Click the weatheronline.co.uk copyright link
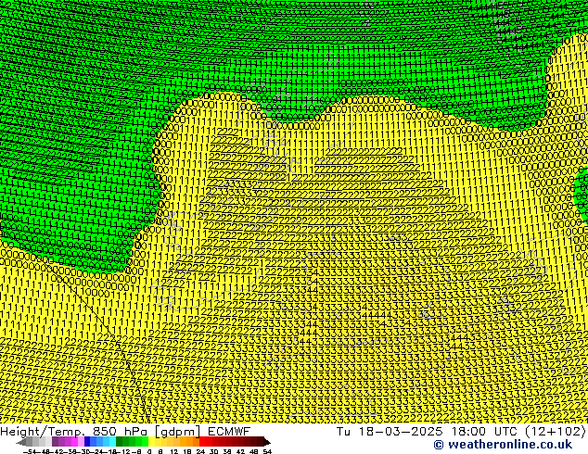The image size is (588, 454). pos(503,445)
